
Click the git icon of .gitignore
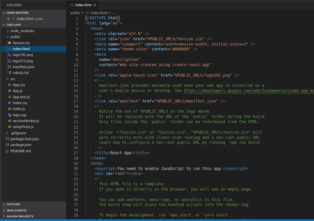[7, 133]
